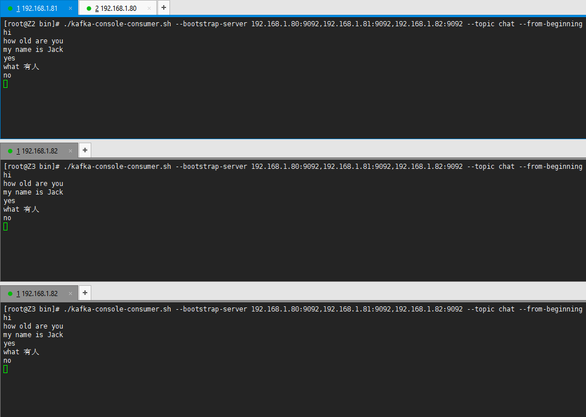Close the bottom pane's 192.168.1.82 tab

70,294
